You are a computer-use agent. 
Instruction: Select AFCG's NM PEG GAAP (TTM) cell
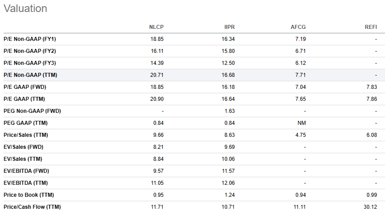click(301, 123)
